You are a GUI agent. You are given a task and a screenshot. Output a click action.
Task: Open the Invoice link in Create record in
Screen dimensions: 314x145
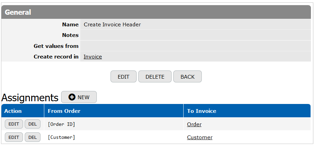(93, 57)
